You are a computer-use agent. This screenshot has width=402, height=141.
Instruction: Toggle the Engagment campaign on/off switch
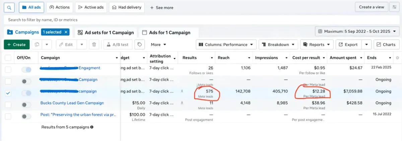click(x=26, y=70)
